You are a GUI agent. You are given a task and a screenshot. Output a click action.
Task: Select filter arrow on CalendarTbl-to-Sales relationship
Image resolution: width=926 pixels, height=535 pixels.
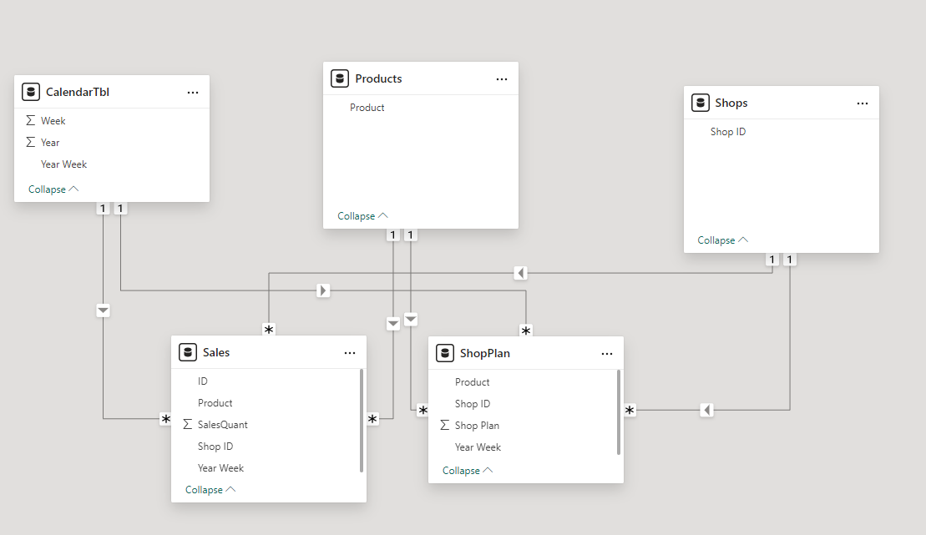click(103, 310)
